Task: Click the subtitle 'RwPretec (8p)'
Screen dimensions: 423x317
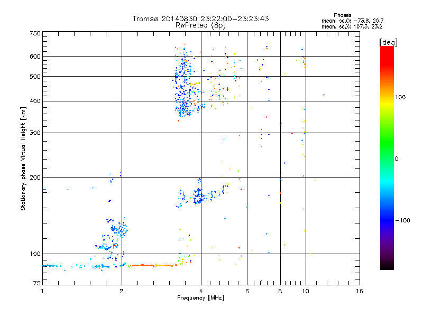Action: (x=200, y=25)
